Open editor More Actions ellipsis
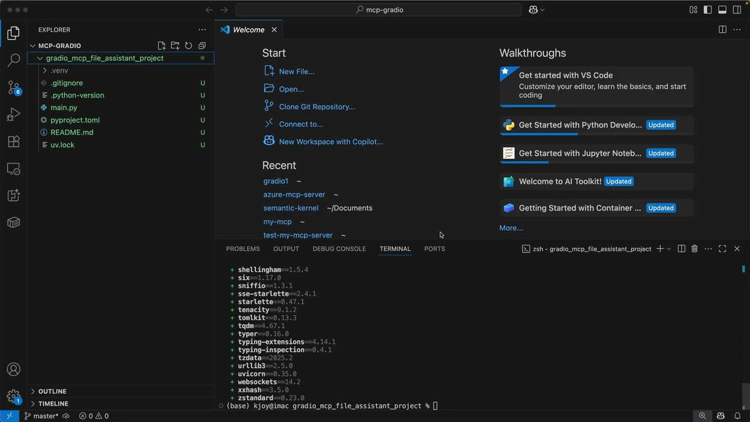Image resolution: width=750 pixels, height=422 pixels. click(737, 29)
